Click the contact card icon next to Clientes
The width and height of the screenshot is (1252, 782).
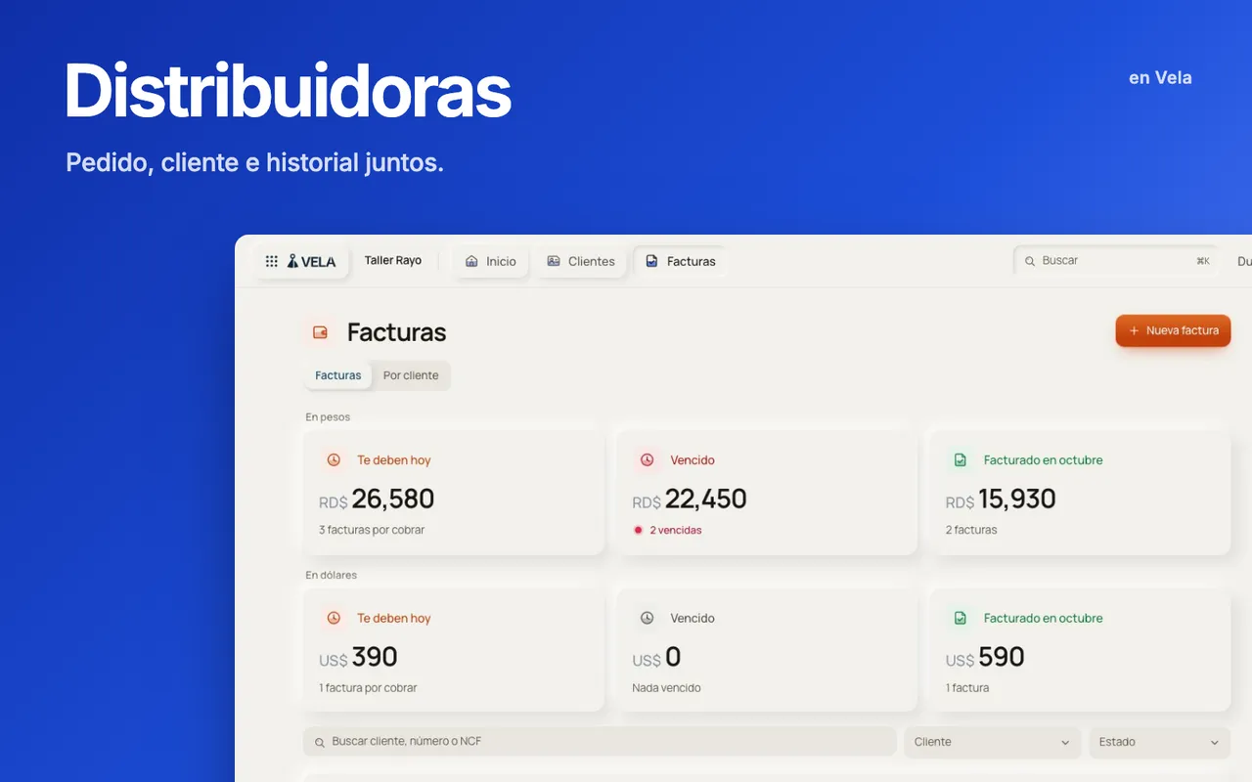click(x=554, y=261)
